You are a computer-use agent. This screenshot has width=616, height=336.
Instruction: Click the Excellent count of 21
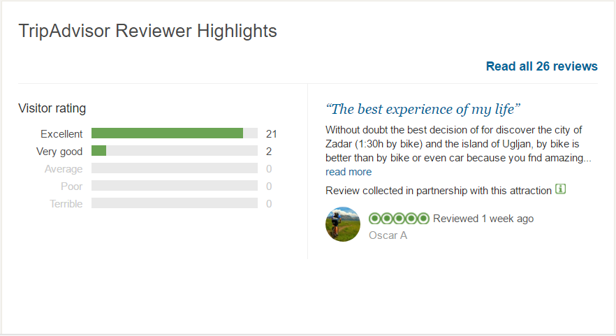(x=271, y=134)
